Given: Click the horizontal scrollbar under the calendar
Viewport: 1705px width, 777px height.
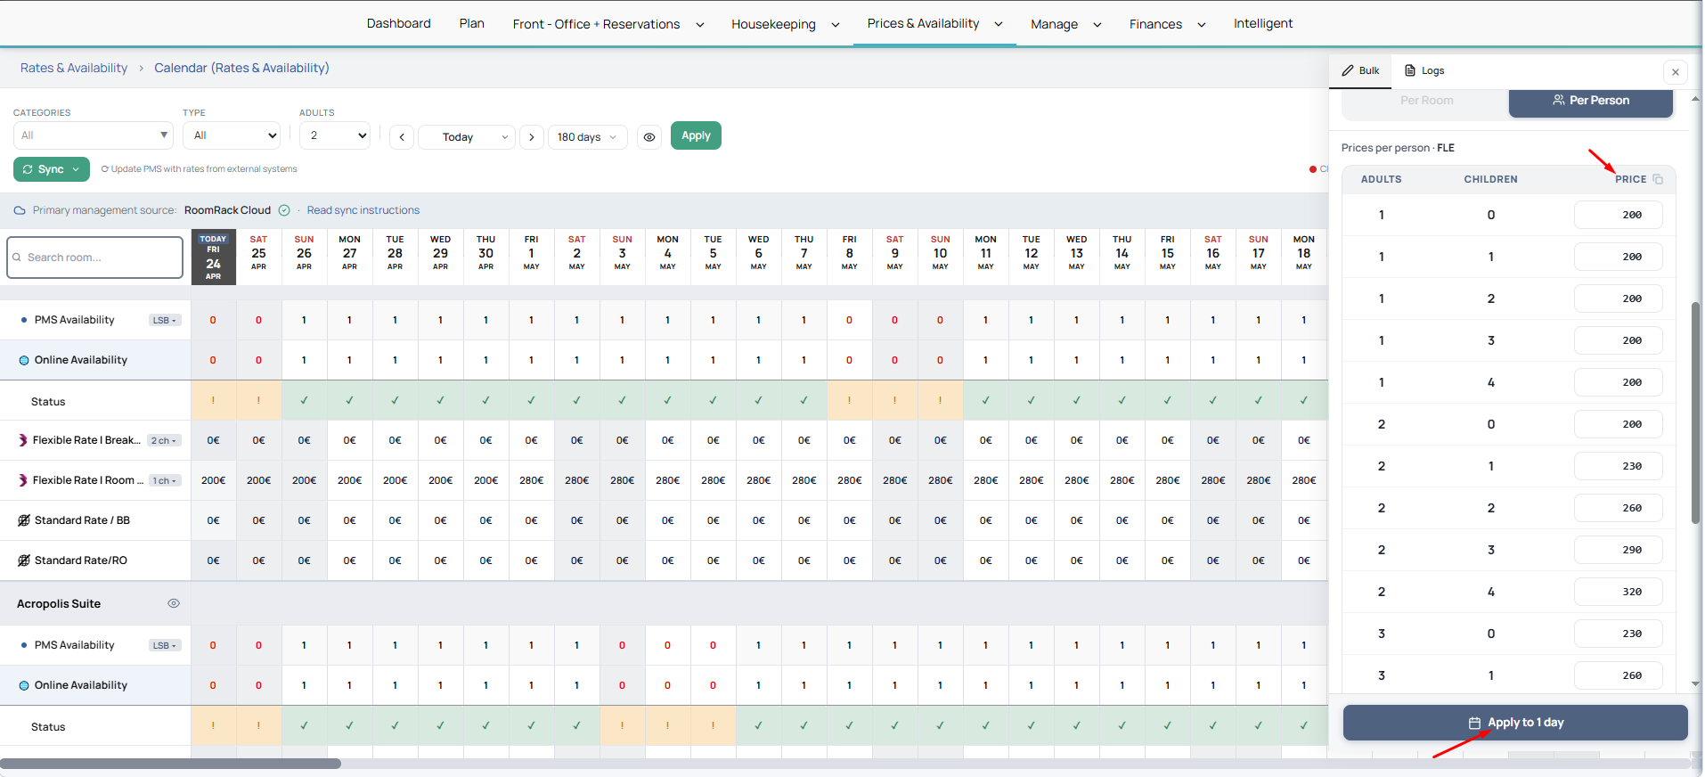Looking at the screenshot, I should click(x=171, y=764).
